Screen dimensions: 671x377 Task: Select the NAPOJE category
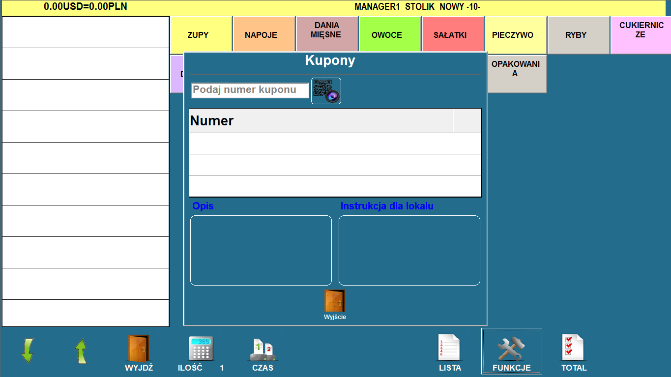[x=264, y=35]
